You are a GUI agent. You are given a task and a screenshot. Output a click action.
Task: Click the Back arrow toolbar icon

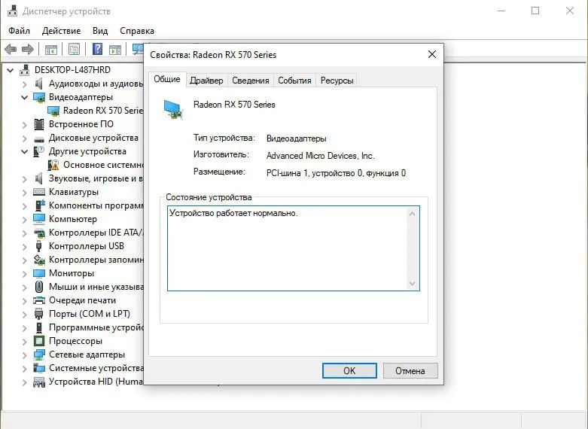pos(11,49)
